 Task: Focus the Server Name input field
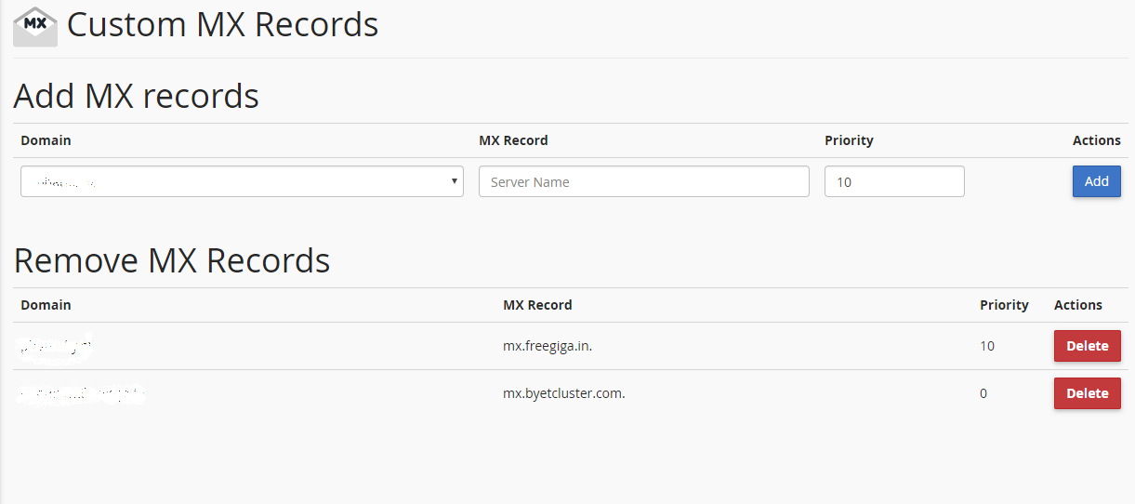coord(644,181)
